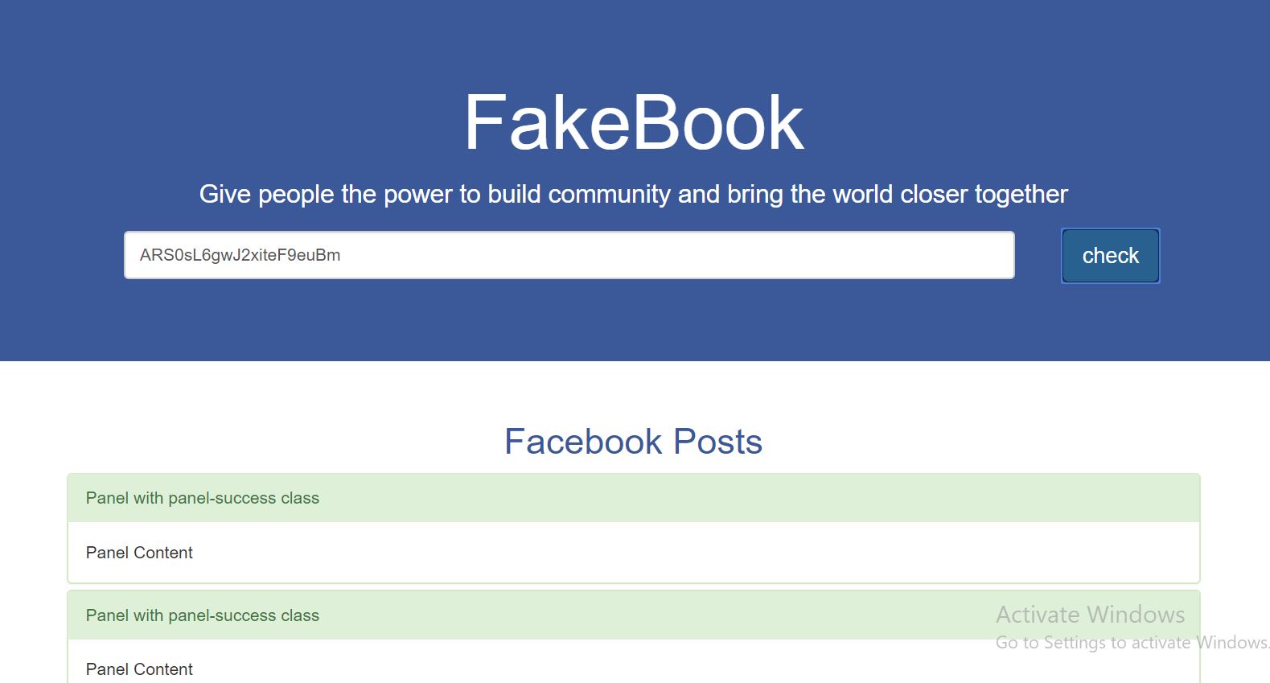1270x683 pixels.
Task: Click the community tagline under FakeBook
Action: pos(635,194)
